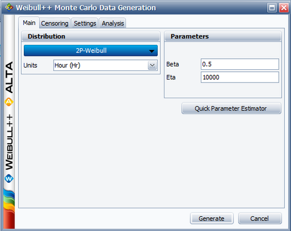
Task: Focus the Beta input field
Action: (x=240, y=64)
